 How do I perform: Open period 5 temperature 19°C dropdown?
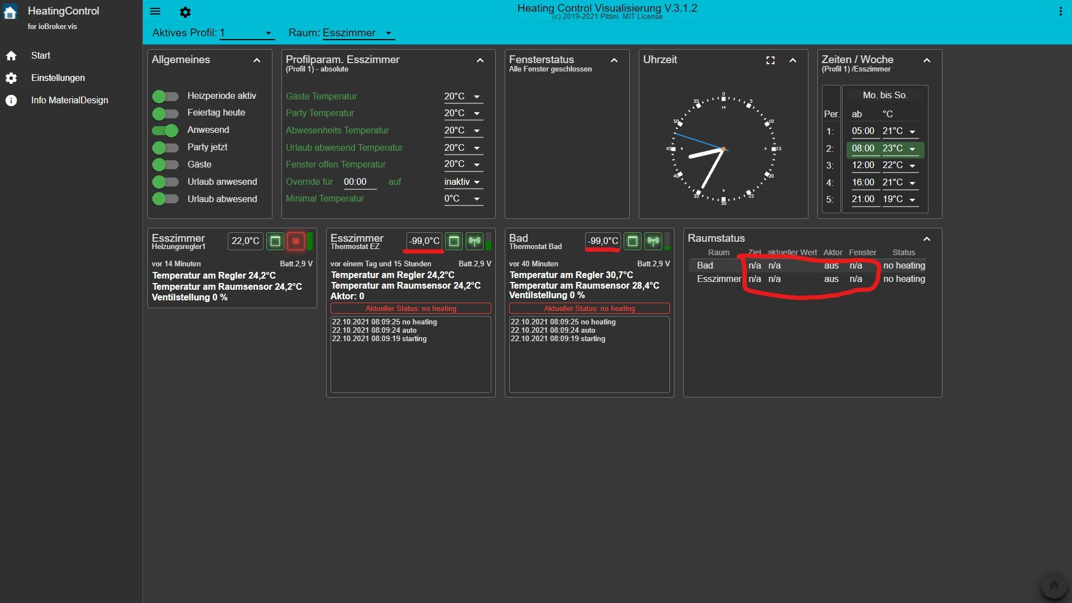tap(900, 199)
